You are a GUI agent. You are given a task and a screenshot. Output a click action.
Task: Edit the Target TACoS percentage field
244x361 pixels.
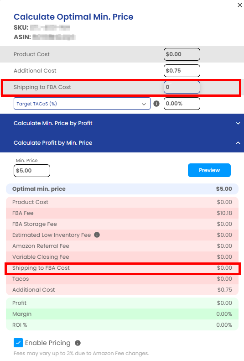(x=182, y=104)
